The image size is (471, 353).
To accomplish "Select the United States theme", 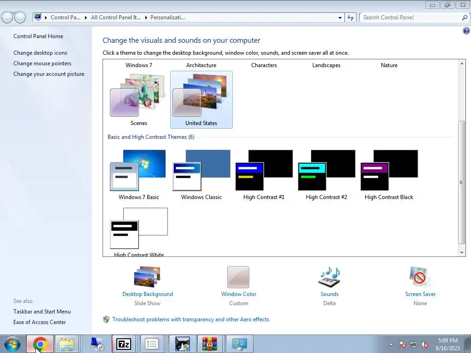I will point(201,100).
